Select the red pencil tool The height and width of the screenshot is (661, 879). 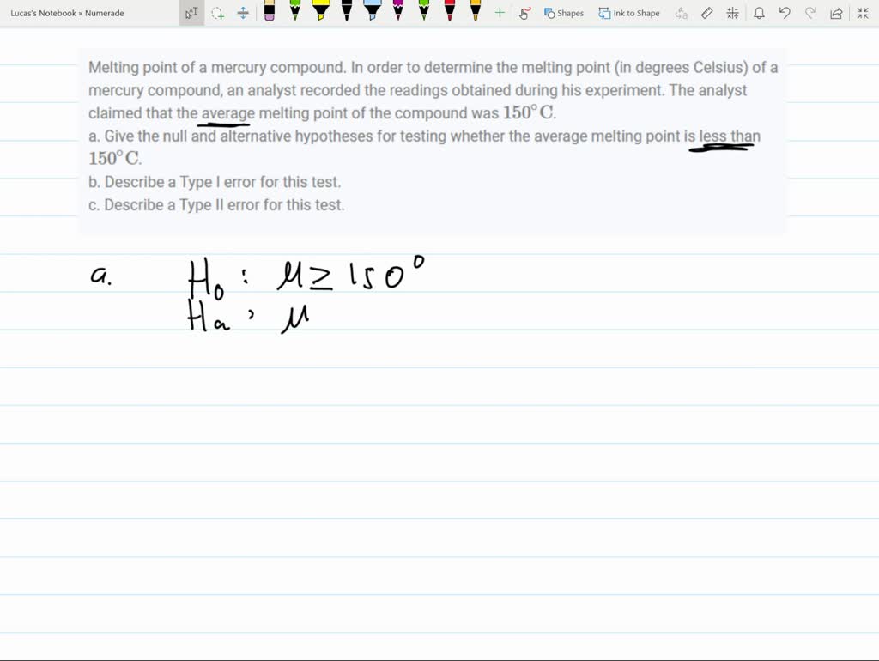click(450, 12)
